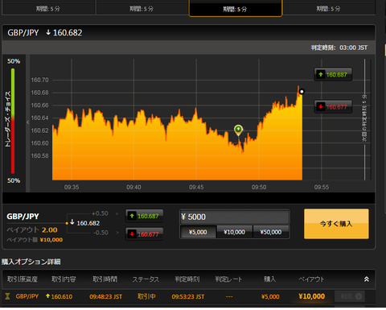Click the trader's choice sentiment bar
Screen dimensions: 386x310
[13, 121]
